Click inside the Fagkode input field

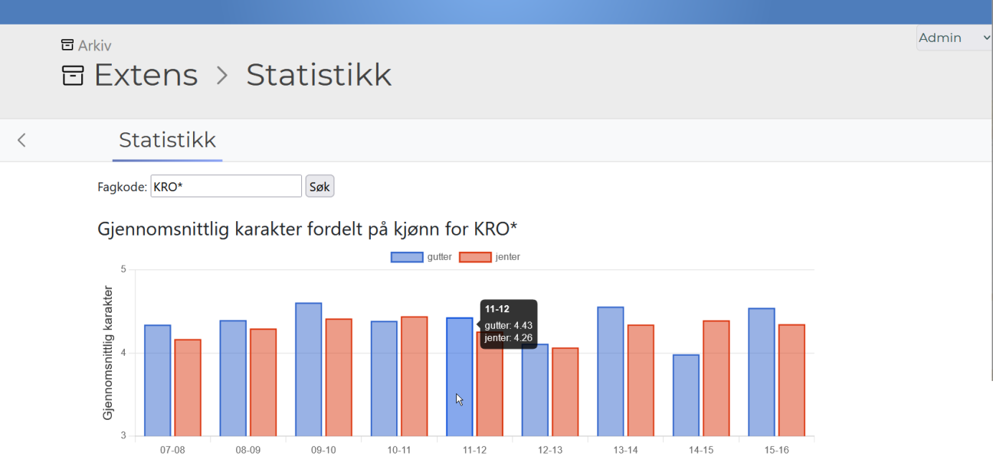point(225,186)
